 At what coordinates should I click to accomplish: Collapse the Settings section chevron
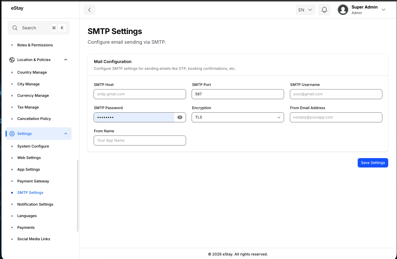(x=66, y=134)
